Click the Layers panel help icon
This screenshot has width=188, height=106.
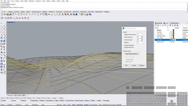coord(177,25)
